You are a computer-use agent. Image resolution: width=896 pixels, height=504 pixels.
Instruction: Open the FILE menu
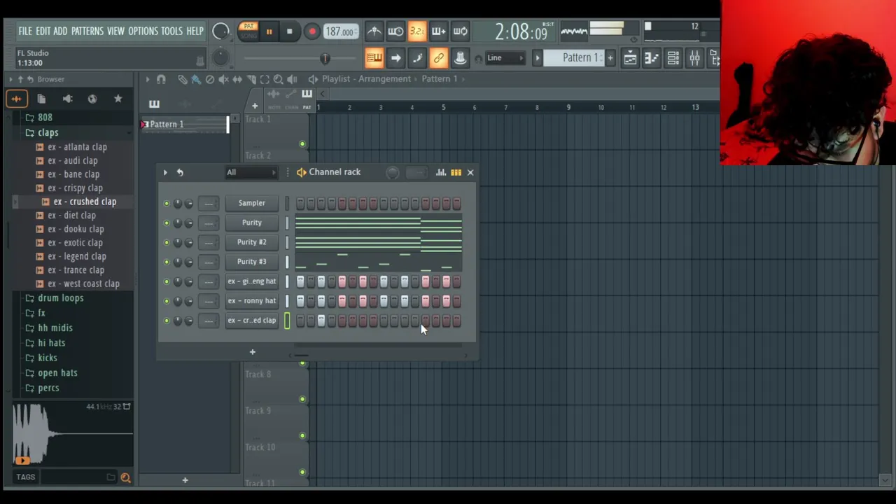[x=25, y=31]
